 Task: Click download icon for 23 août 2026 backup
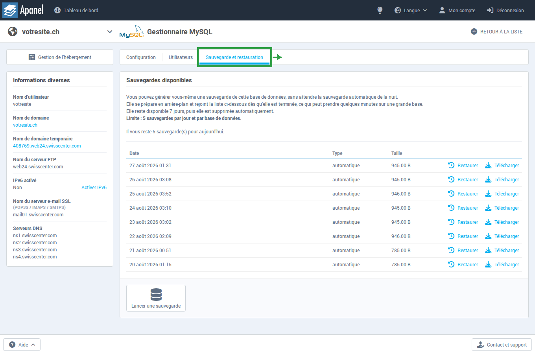[x=488, y=222]
